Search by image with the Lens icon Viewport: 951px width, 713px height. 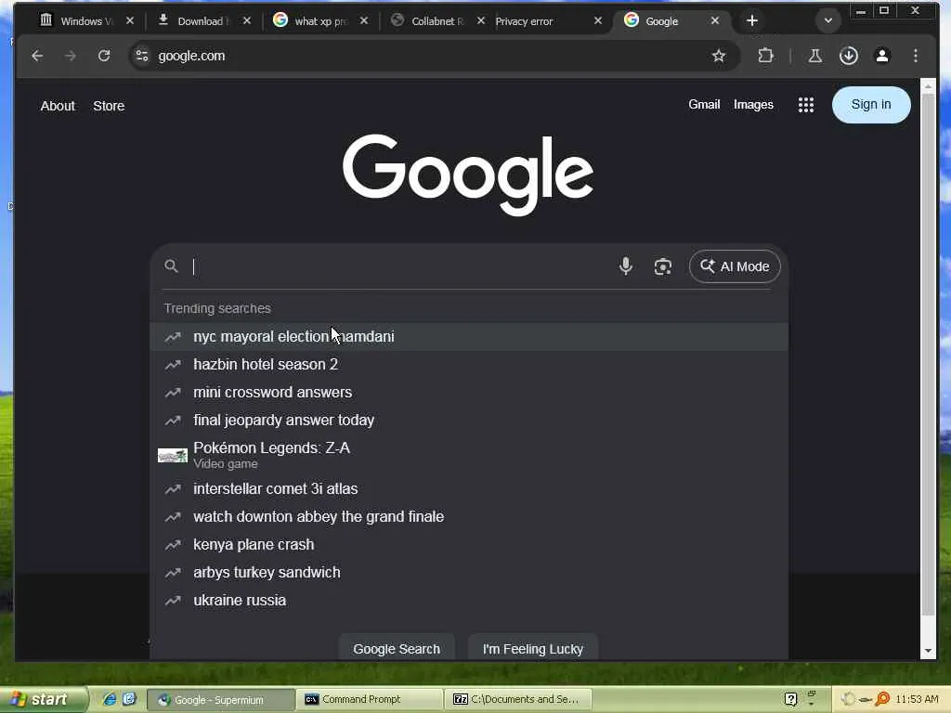coord(663,266)
